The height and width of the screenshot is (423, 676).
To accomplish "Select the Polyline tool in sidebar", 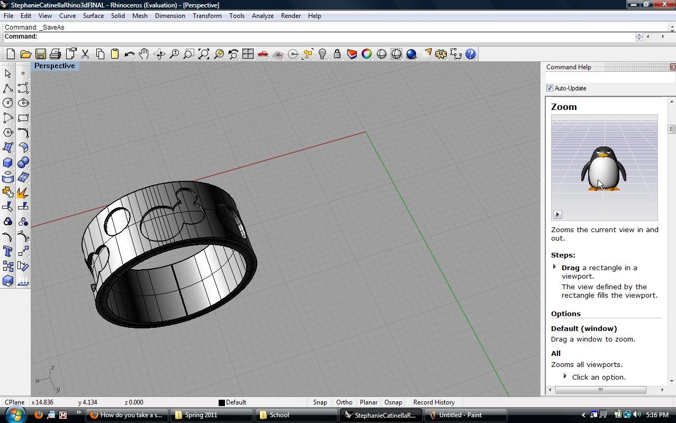I will [8, 88].
